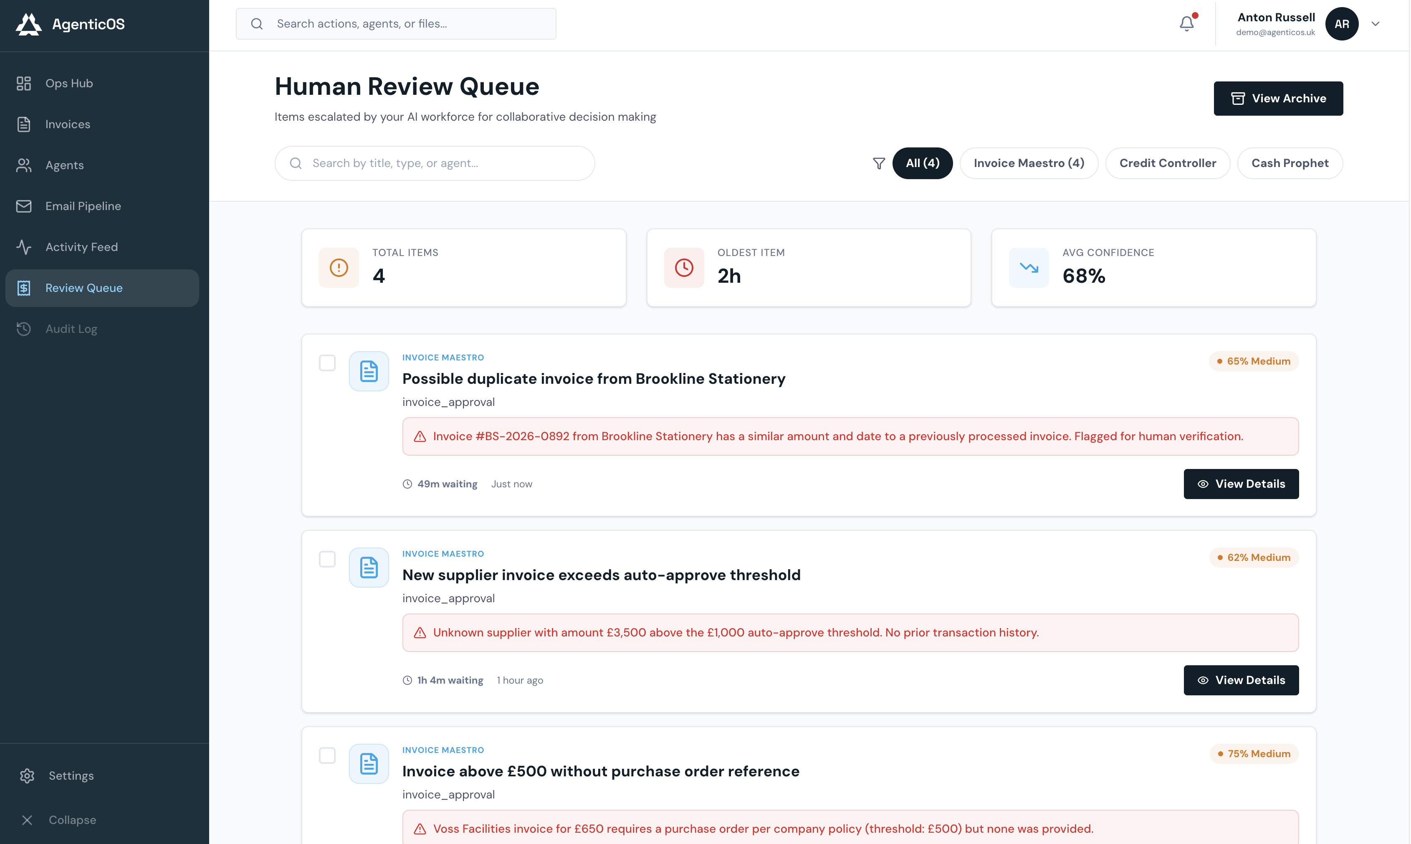This screenshot has width=1411, height=844.
Task: Click the 65% Medium confidence badge
Action: coord(1254,362)
